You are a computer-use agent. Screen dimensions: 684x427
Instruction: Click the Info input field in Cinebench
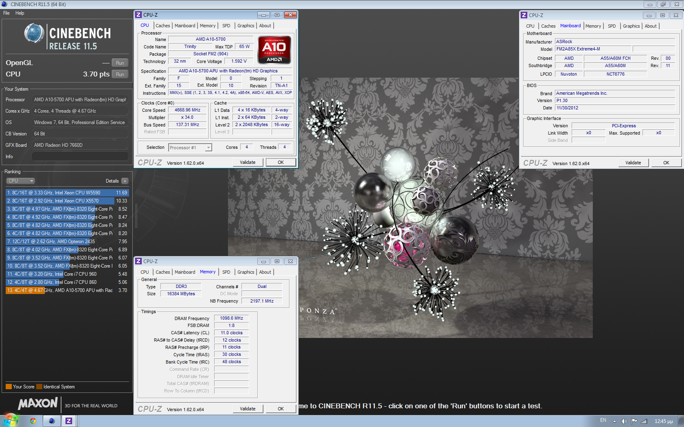coord(80,157)
